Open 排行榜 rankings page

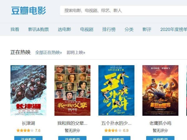click(109, 30)
